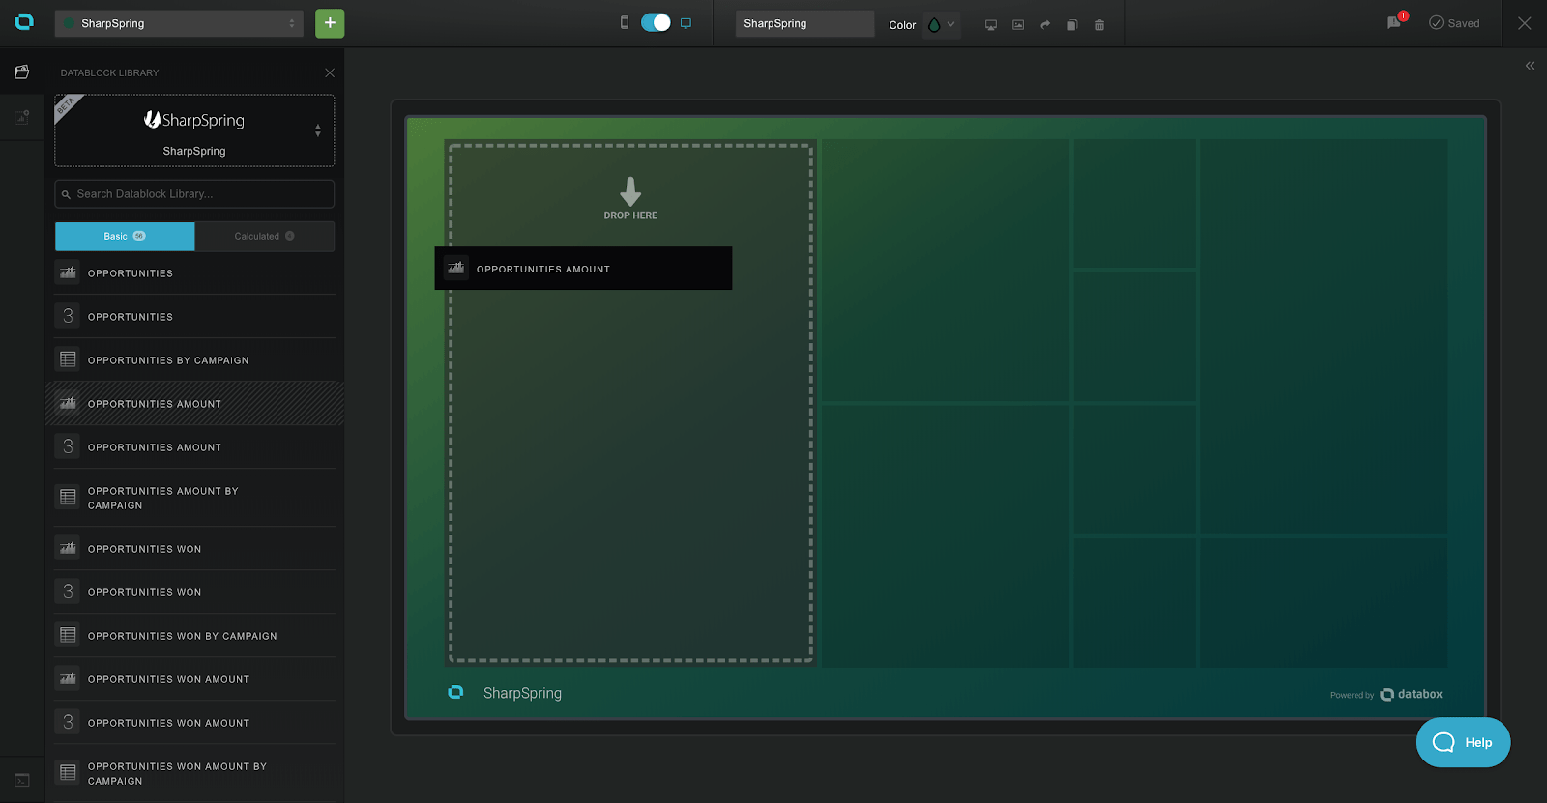Image resolution: width=1547 pixels, height=803 pixels.
Task: Click the present on screen icon
Action: tap(991, 25)
